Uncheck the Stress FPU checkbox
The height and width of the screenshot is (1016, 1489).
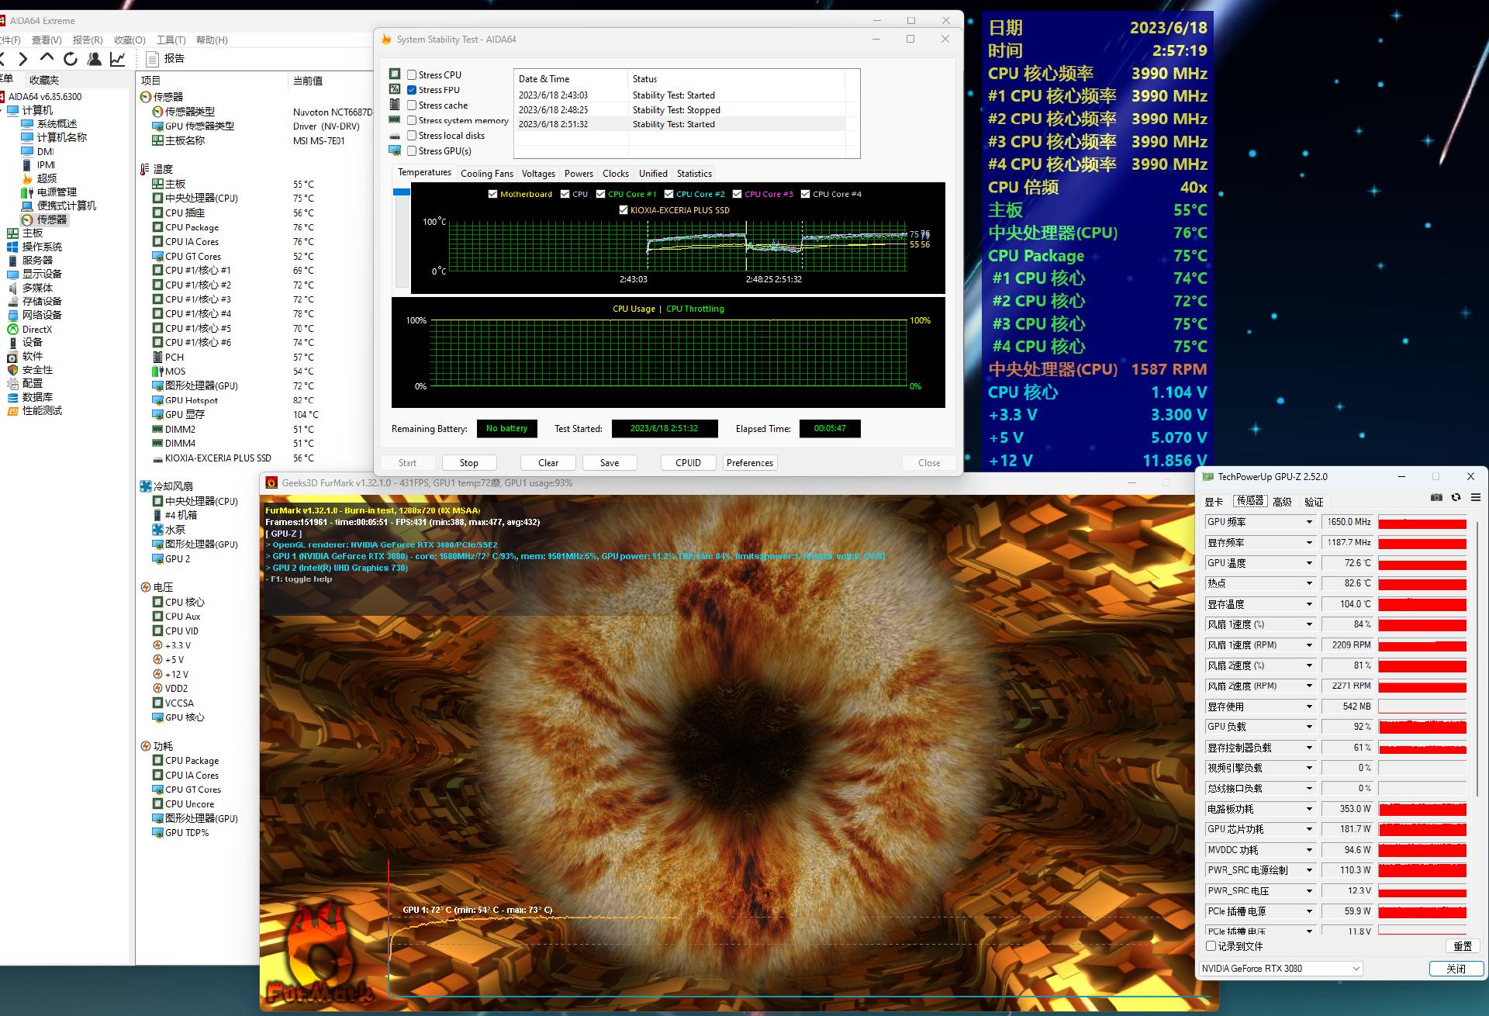(412, 90)
